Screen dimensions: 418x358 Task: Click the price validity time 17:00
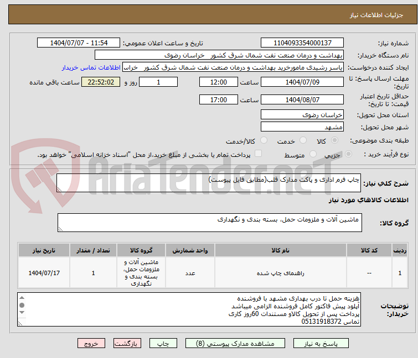(218, 100)
